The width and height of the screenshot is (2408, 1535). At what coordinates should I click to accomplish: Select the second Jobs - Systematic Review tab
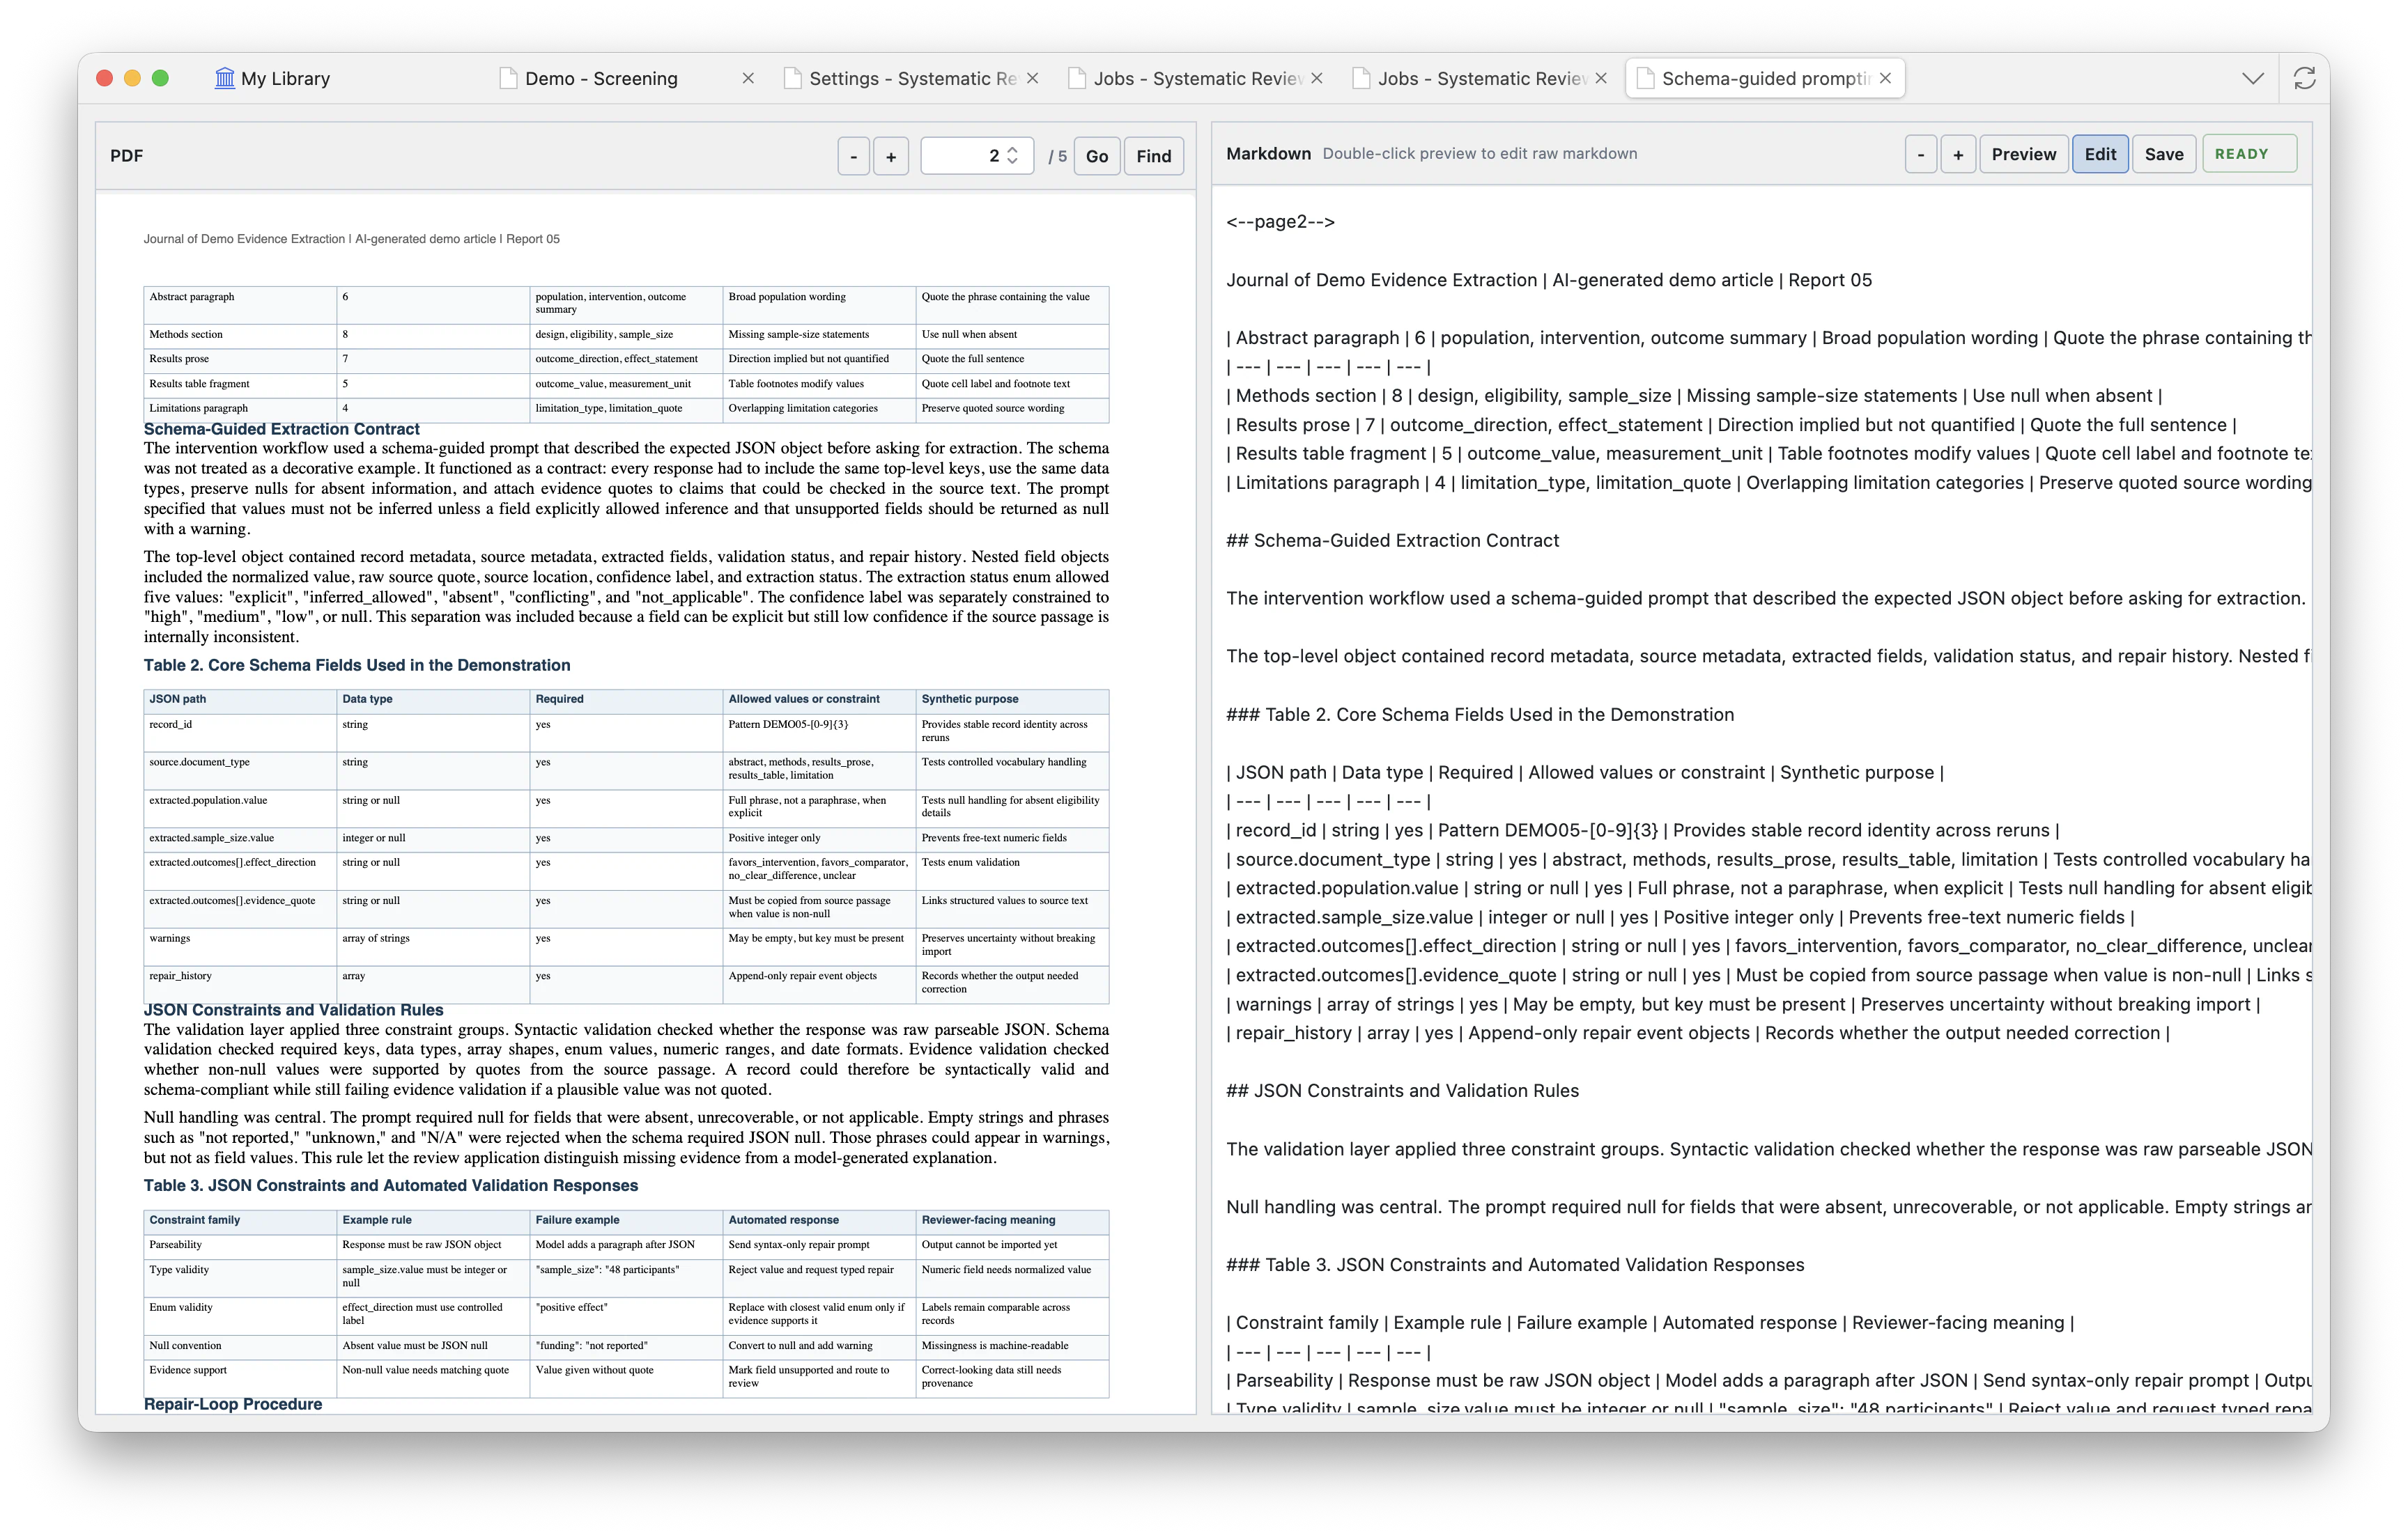coord(1480,78)
